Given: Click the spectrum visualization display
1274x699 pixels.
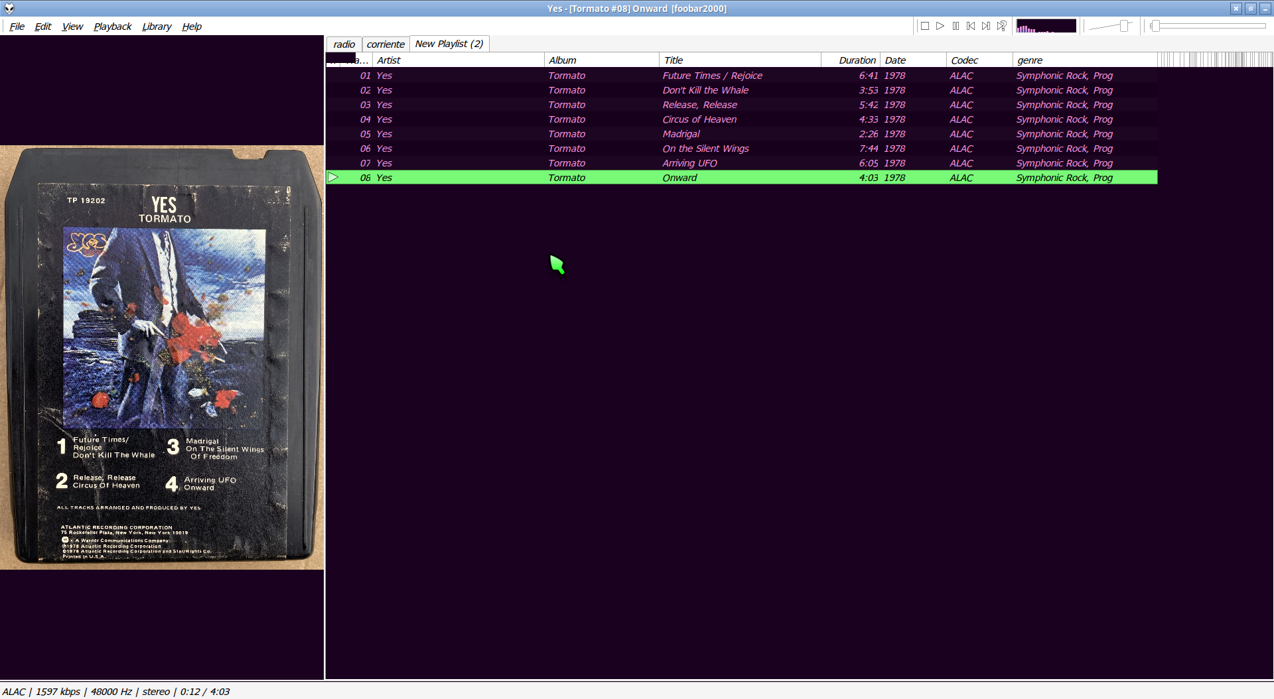Looking at the screenshot, I should point(1046,26).
